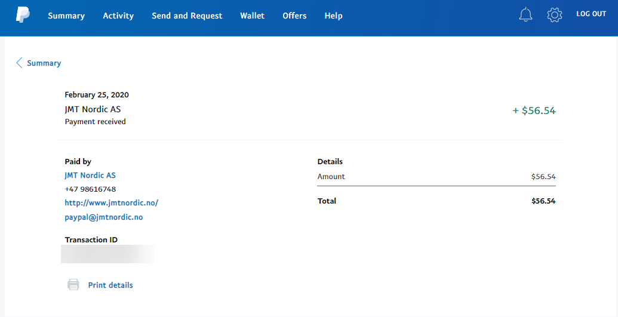The width and height of the screenshot is (618, 317).
Task: Click the paypal@jmtnordic.no email link
Action: point(103,217)
